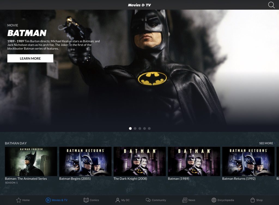Open the Shop tab label

[259, 200]
